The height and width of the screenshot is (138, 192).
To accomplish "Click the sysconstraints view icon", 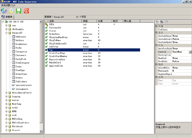I will coord(13,85).
